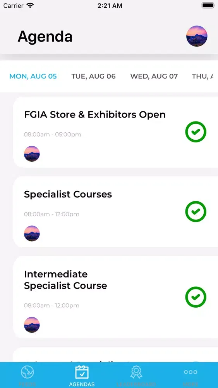Tap profile avatar beside the Agenda title
Screen dimensions: 218x388
(197, 36)
